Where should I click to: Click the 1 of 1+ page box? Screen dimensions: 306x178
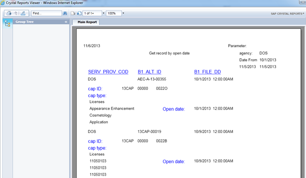pyautogui.click(x=92, y=13)
